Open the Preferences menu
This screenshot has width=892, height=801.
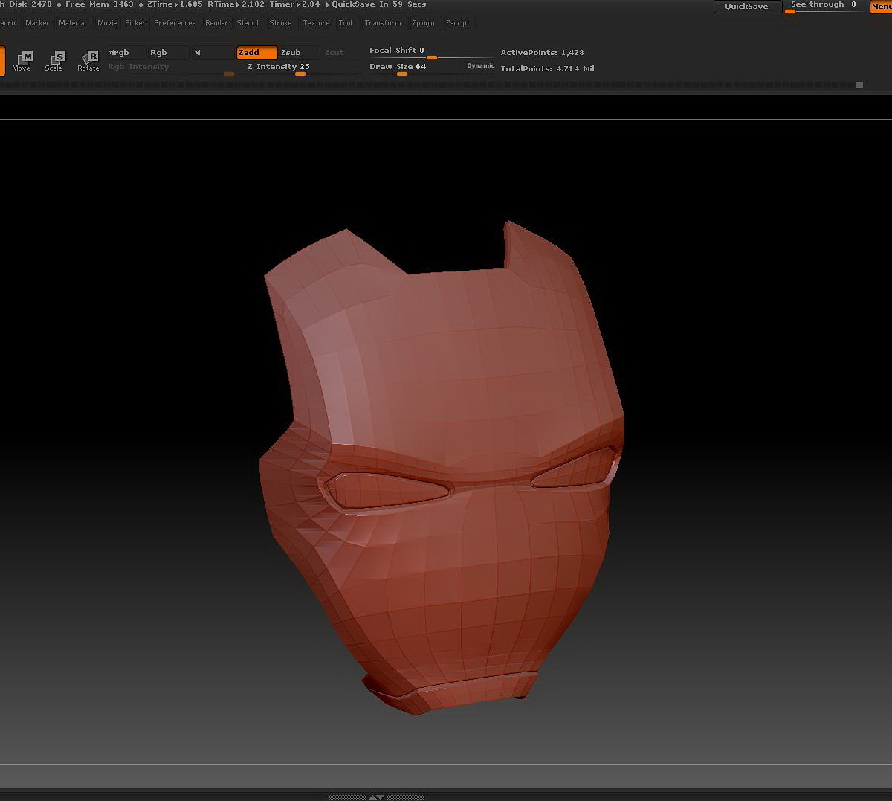[175, 23]
